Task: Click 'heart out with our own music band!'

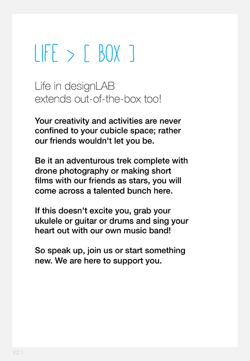Action: [x=103, y=231]
